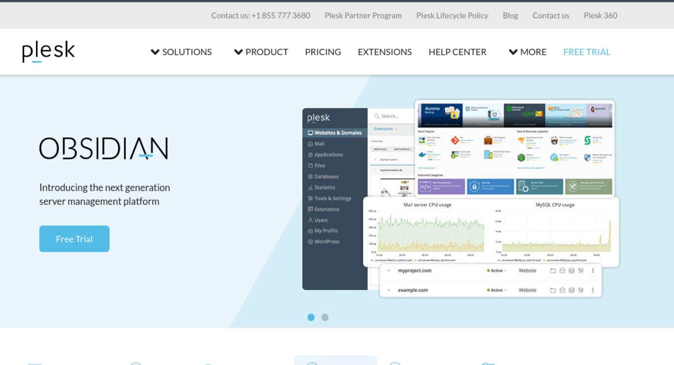Open the Plesk Lifecycle Policy link
The height and width of the screenshot is (365, 674).
click(452, 15)
